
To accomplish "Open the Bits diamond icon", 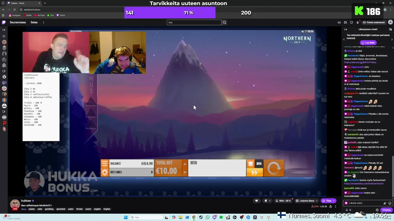I will point(358,22).
